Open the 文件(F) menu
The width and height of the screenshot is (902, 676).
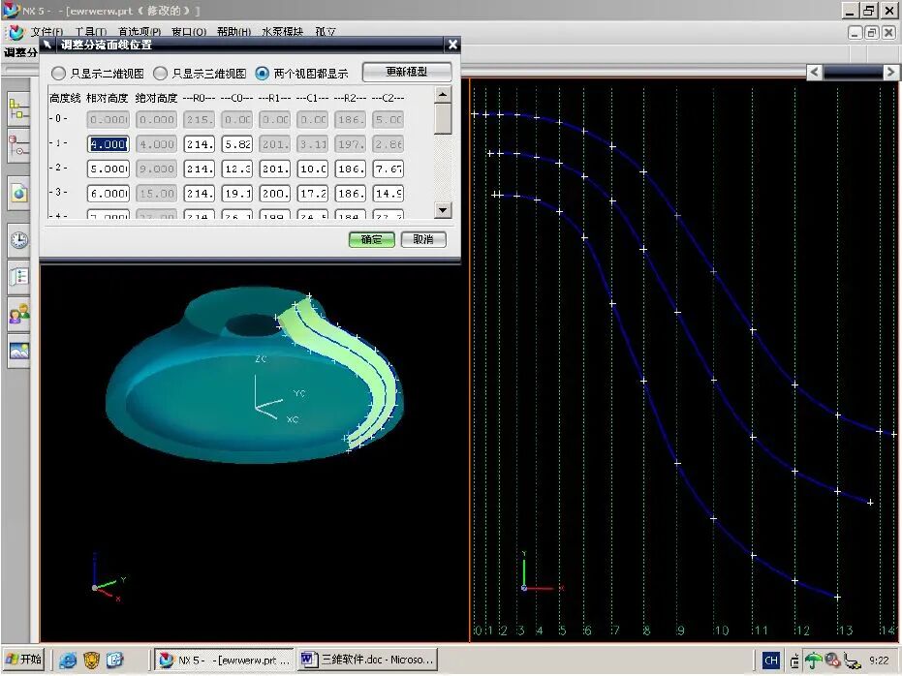(x=47, y=32)
